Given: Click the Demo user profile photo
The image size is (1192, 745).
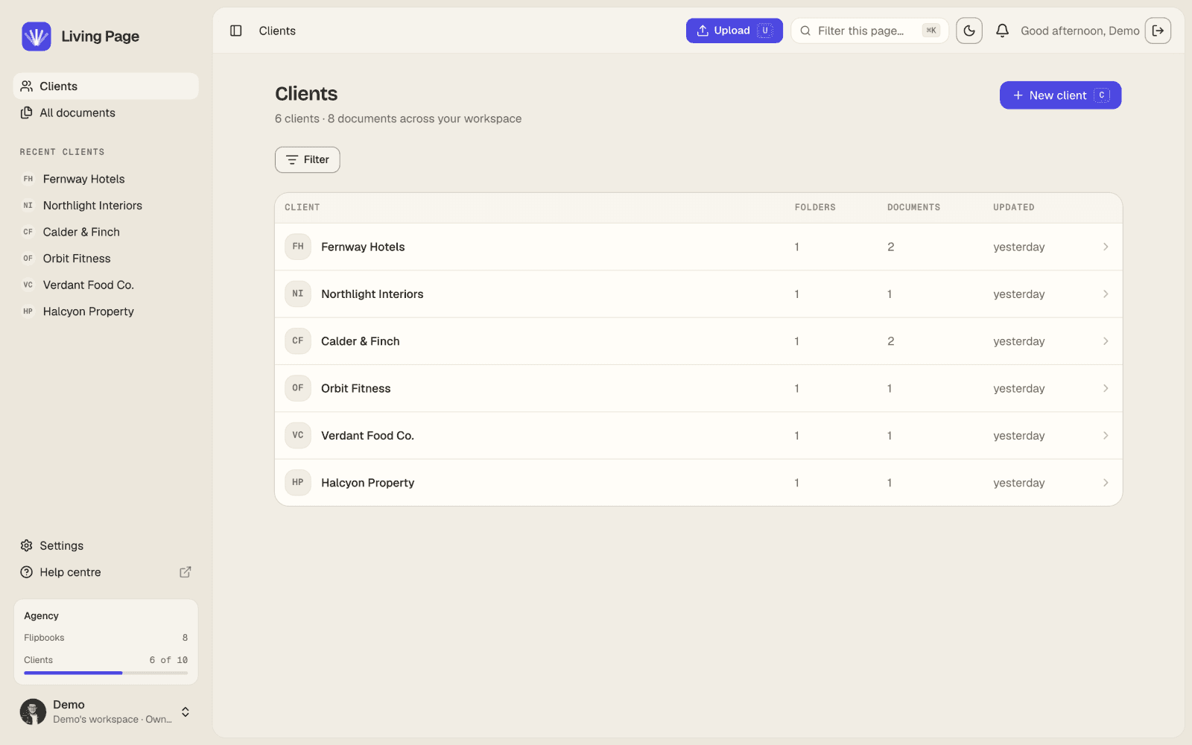Looking at the screenshot, I should [33, 711].
